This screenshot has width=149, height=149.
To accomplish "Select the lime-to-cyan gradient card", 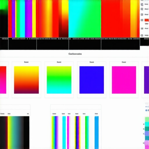I will [x=59, y=80].
